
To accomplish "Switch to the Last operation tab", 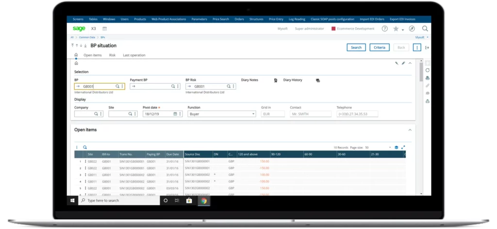I will coord(134,55).
